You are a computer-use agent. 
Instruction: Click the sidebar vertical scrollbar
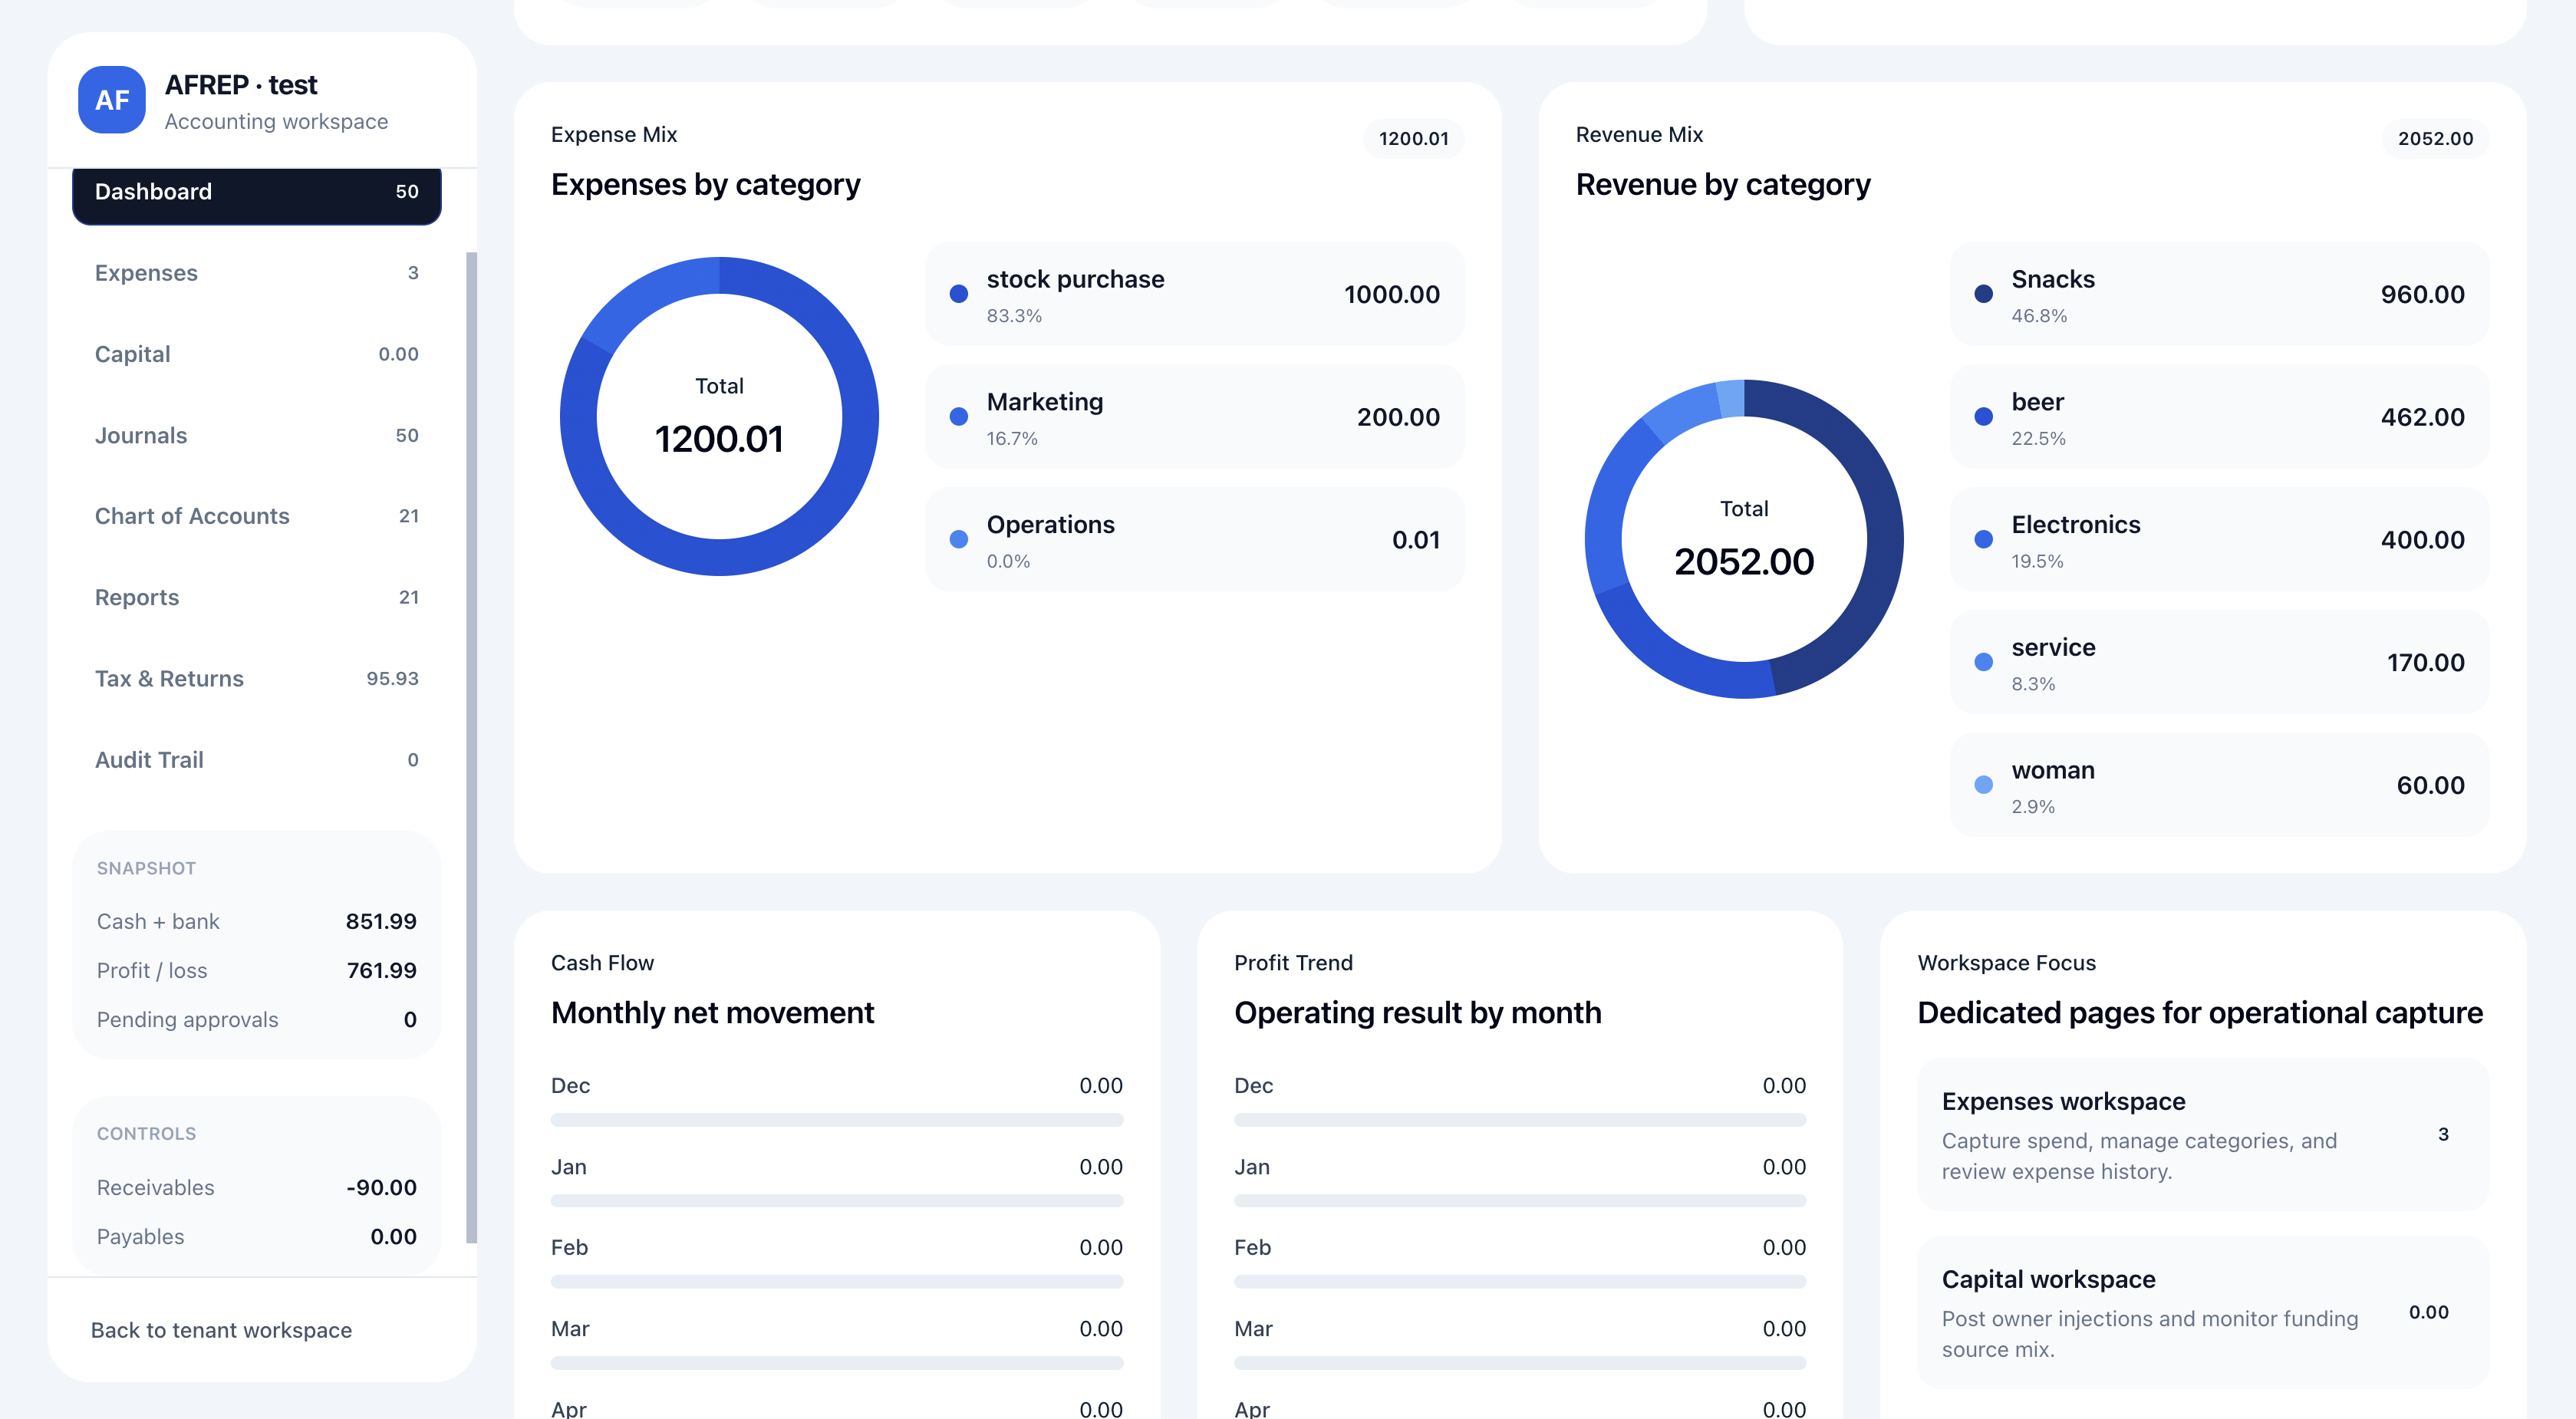pyautogui.click(x=471, y=747)
